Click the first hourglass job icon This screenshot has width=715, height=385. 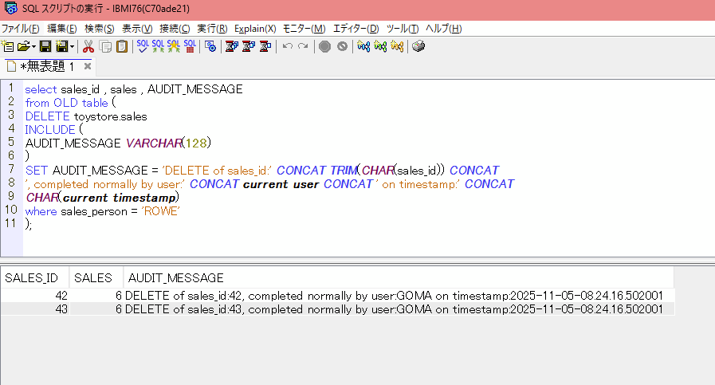click(x=232, y=46)
